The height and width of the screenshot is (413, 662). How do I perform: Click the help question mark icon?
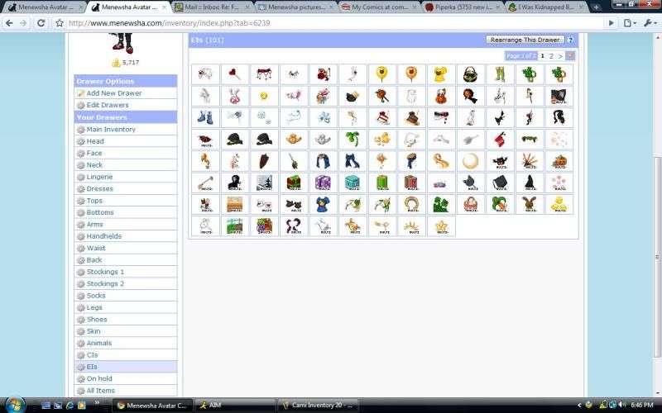(570, 40)
